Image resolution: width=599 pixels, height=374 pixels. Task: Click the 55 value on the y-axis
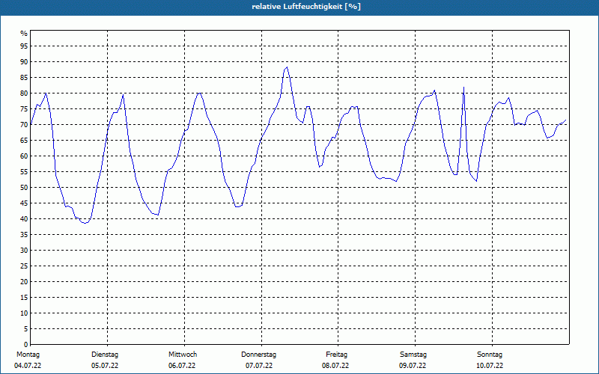pos(24,172)
